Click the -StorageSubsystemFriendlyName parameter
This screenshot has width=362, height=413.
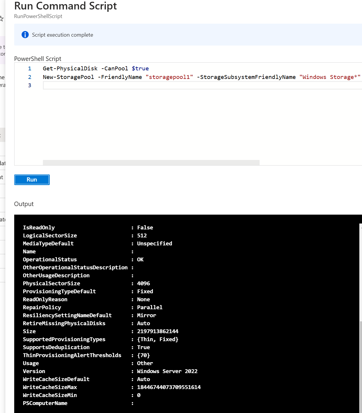coord(246,77)
